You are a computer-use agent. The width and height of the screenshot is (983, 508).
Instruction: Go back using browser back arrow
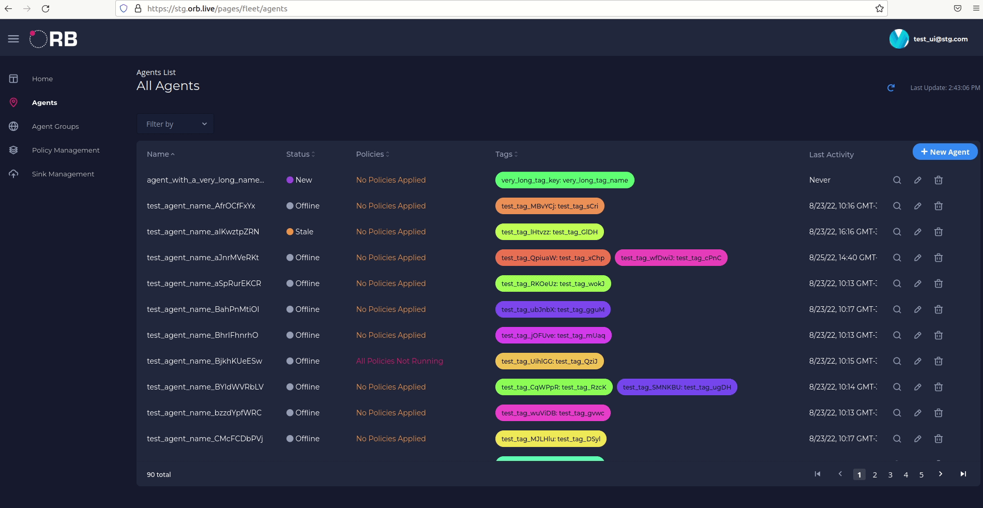(8, 8)
